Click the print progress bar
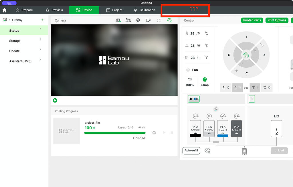 tap(115, 133)
